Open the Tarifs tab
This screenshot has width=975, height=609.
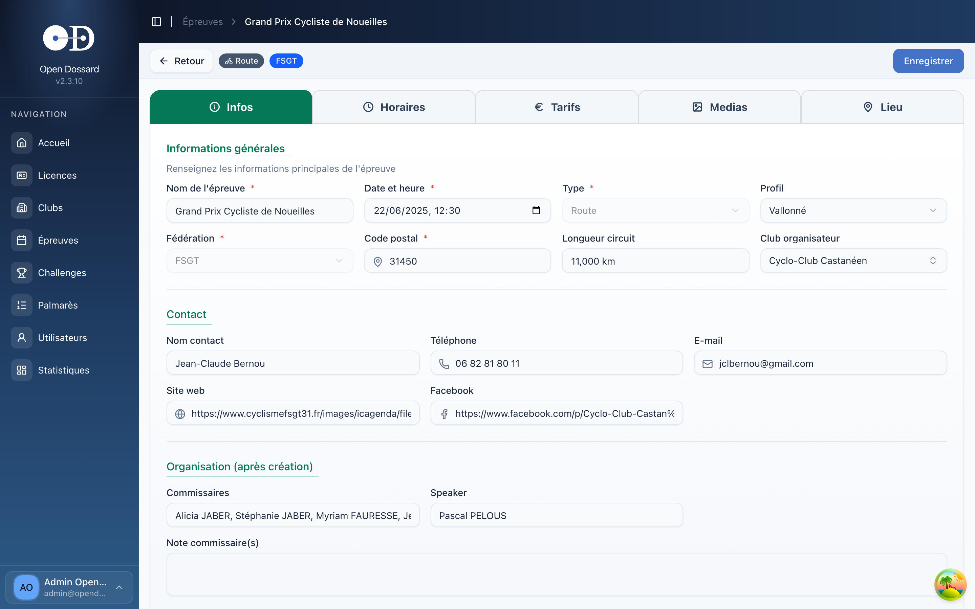coord(557,107)
